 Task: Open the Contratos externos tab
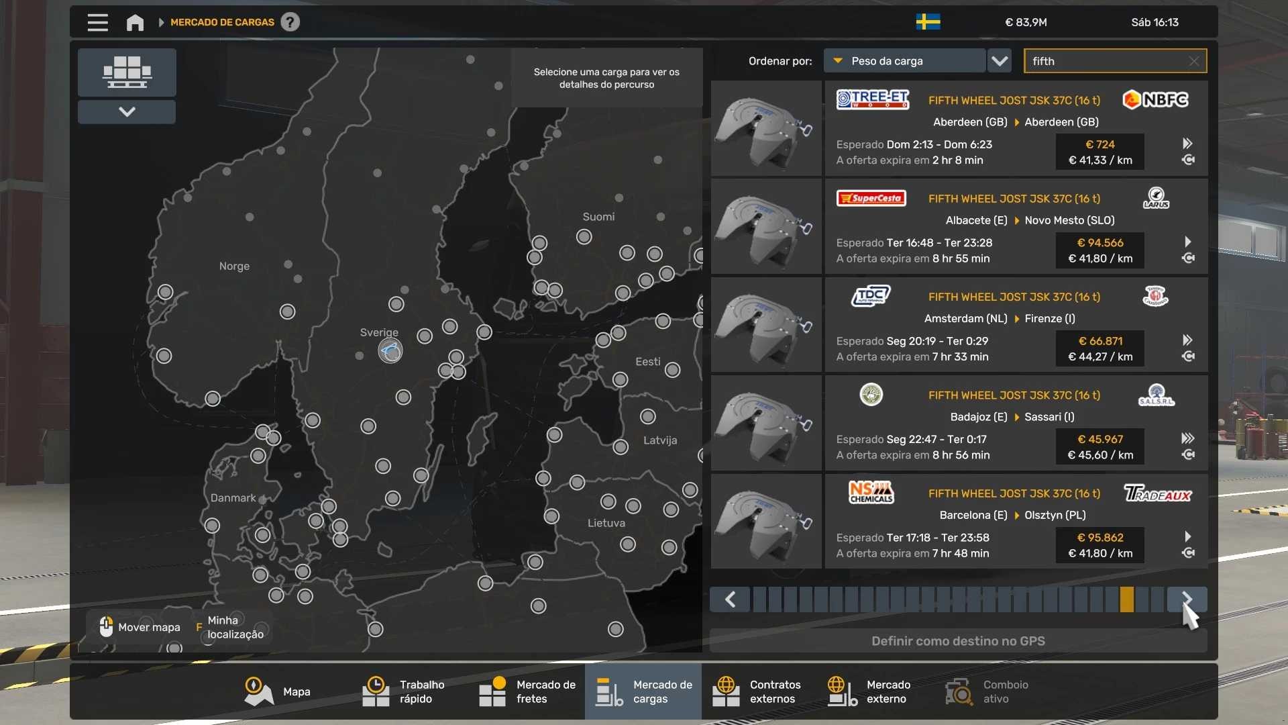click(x=759, y=691)
